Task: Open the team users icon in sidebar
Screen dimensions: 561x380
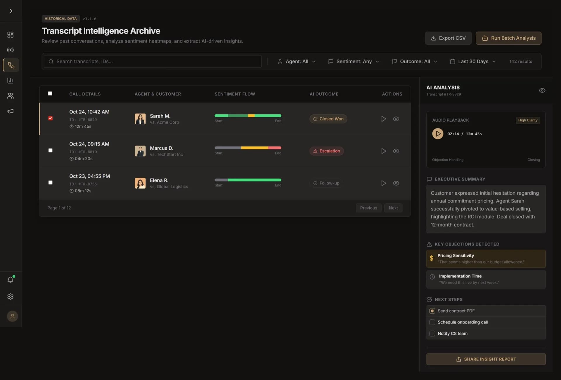Action: point(11,96)
